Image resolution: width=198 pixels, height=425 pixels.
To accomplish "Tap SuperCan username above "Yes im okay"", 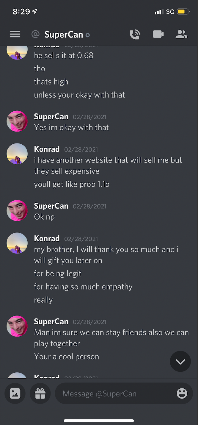I will [x=51, y=117].
